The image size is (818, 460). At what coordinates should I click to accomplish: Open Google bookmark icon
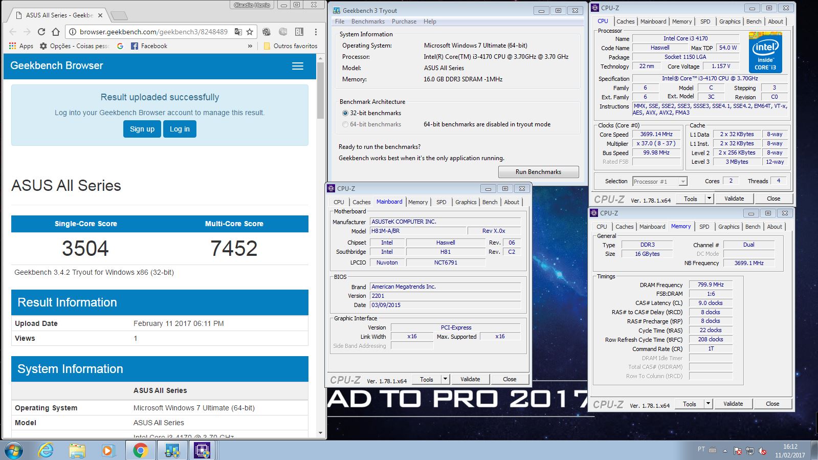120,46
